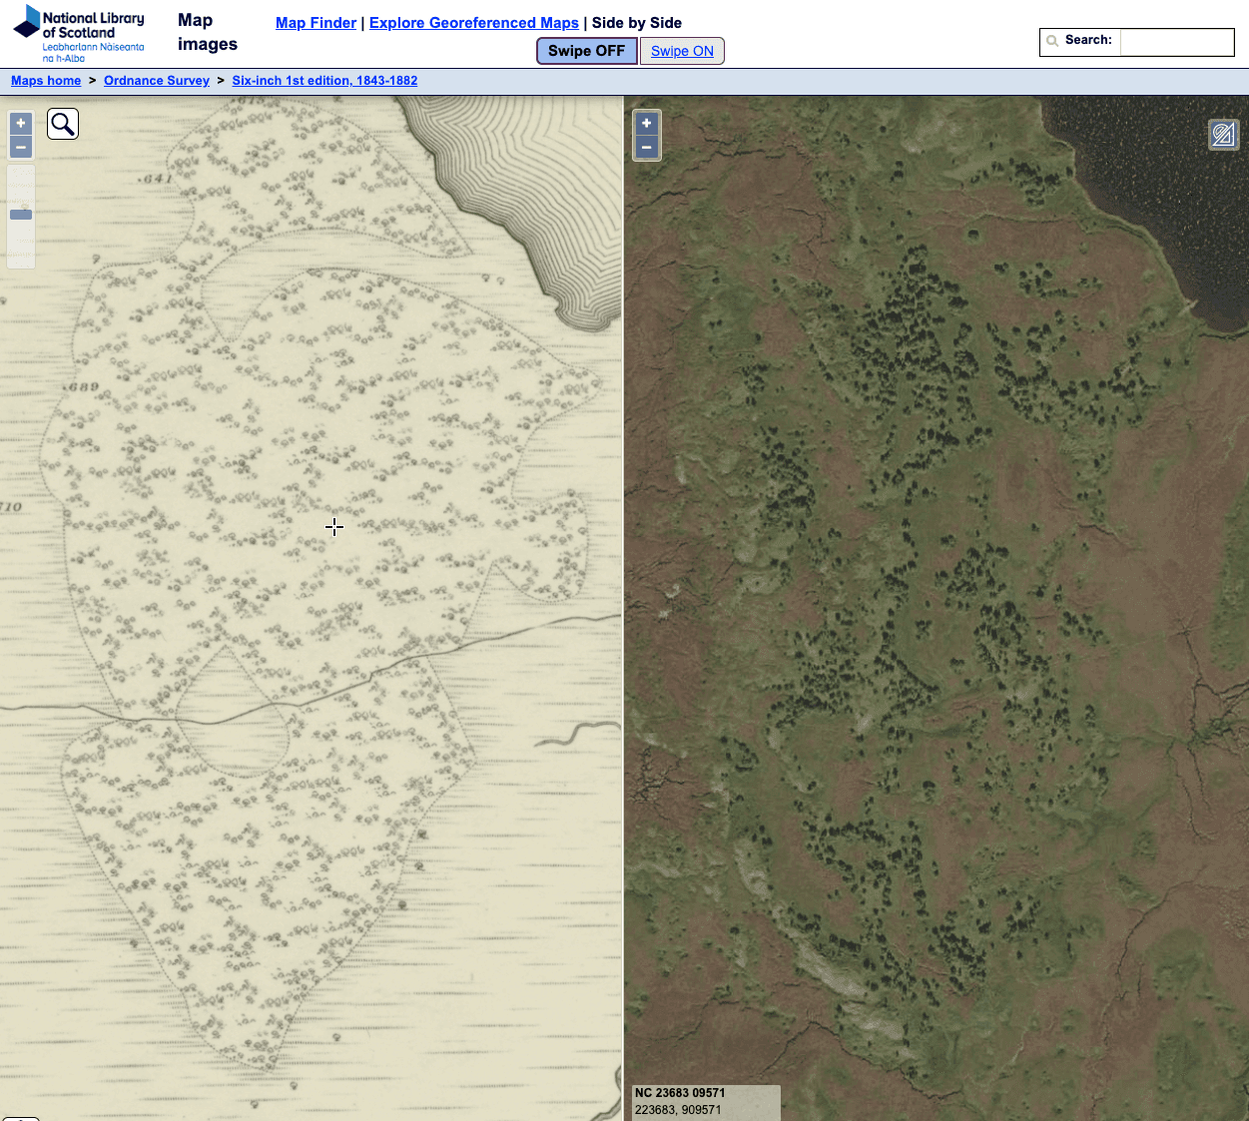
Task: Open the Map Finder page
Action: 315,23
